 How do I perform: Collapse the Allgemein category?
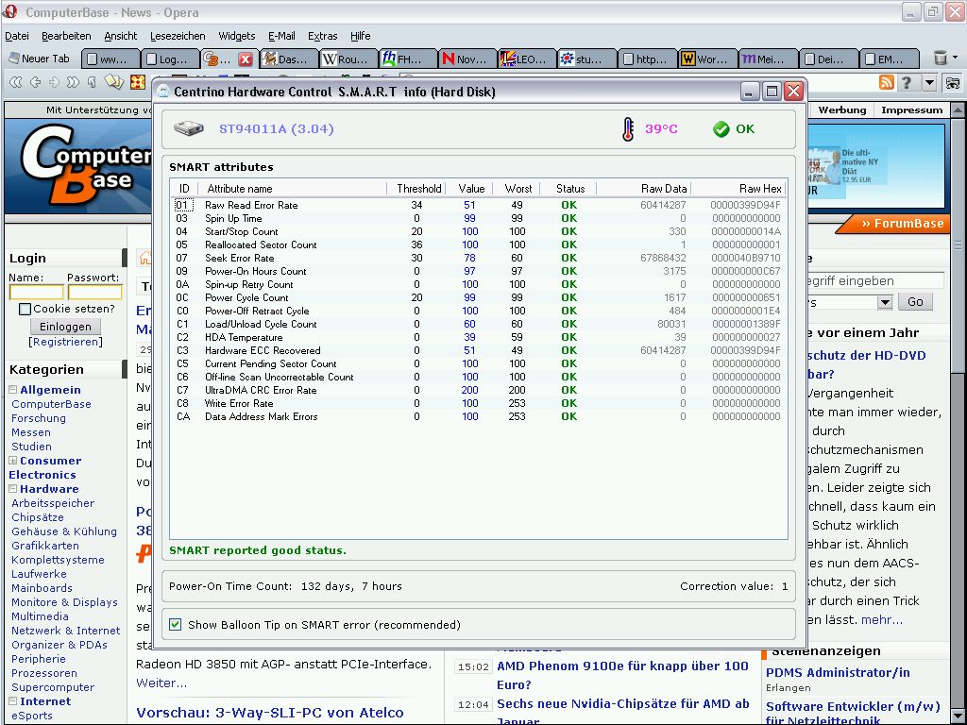13,390
